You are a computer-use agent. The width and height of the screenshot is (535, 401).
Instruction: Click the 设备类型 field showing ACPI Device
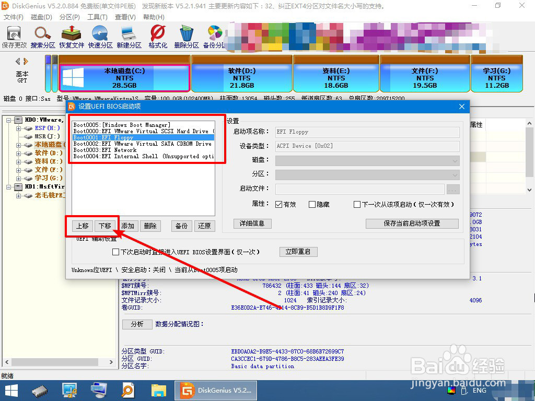click(x=367, y=146)
